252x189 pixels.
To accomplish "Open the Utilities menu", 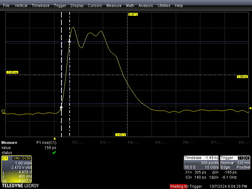I will (x=164, y=6).
